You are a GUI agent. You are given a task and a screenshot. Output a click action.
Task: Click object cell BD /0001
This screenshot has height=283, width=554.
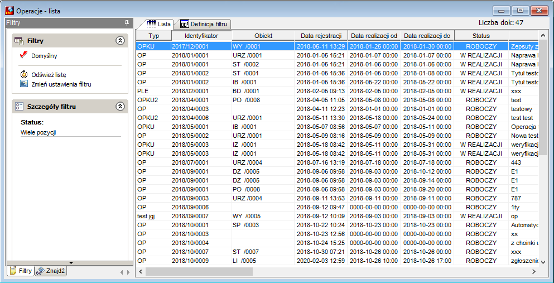pyautogui.click(x=263, y=91)
